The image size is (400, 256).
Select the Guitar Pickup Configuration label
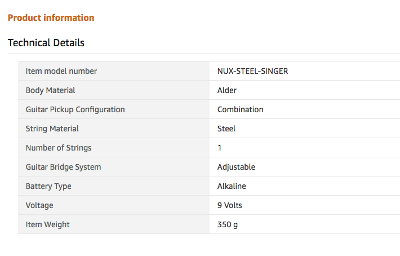75,109
